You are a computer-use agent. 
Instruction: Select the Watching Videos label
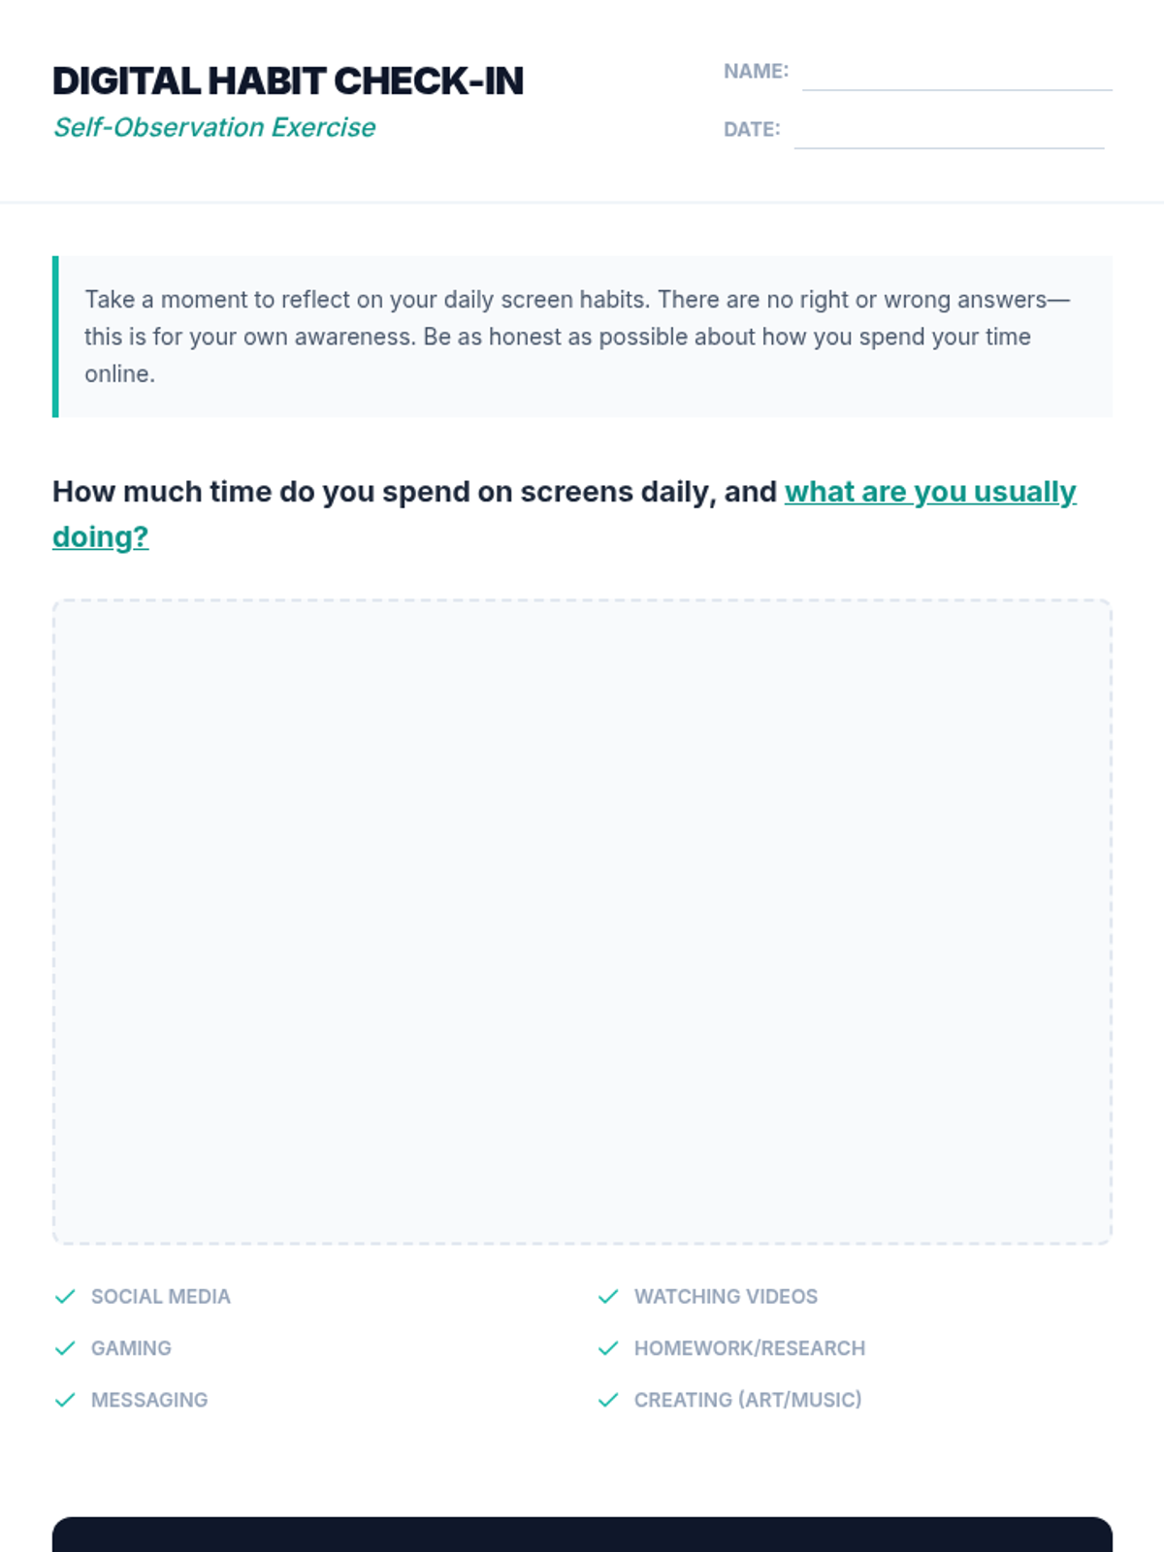(726, 1297)
